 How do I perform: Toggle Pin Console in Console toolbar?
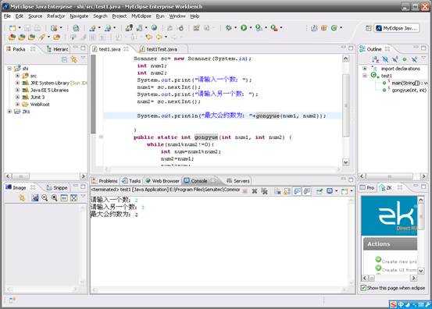pyautogui.click(x=320, y=191)
